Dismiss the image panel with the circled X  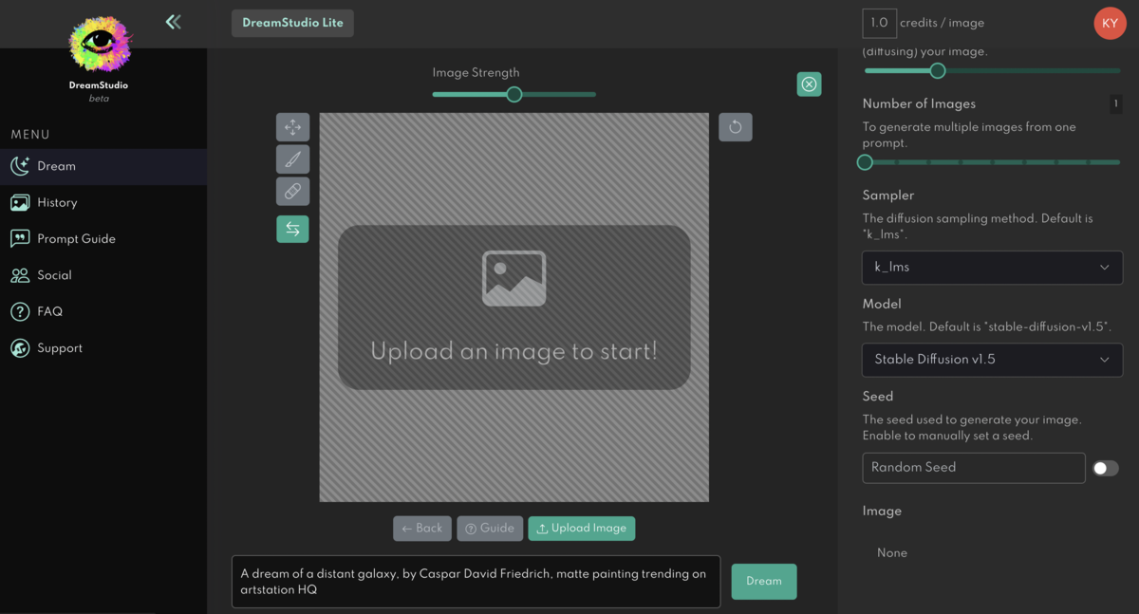point(809,84)
